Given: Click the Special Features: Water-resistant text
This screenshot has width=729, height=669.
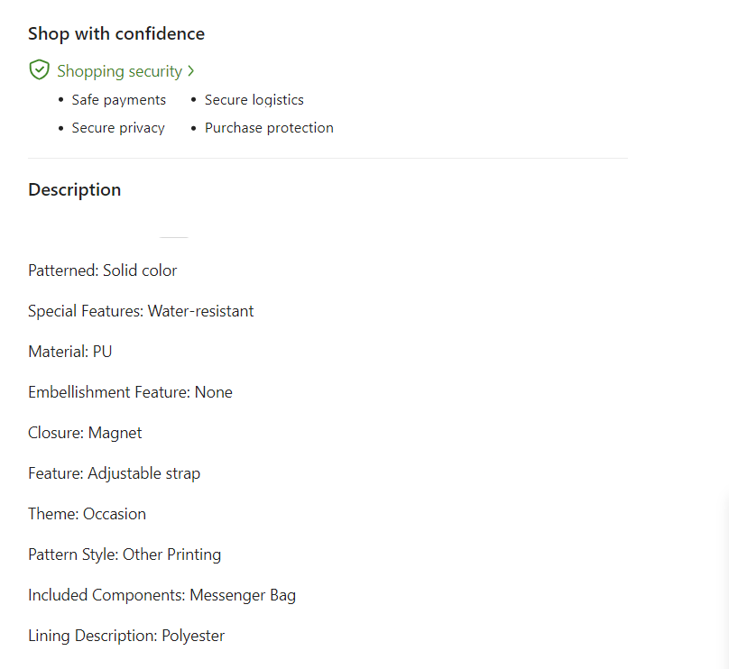Looking at the screenshot, I should (141, 311).
